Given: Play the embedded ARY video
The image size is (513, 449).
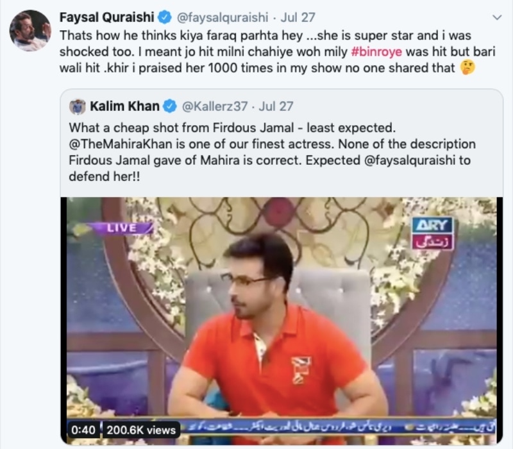Looking at the screenshot, I should [x=282, y=319].
